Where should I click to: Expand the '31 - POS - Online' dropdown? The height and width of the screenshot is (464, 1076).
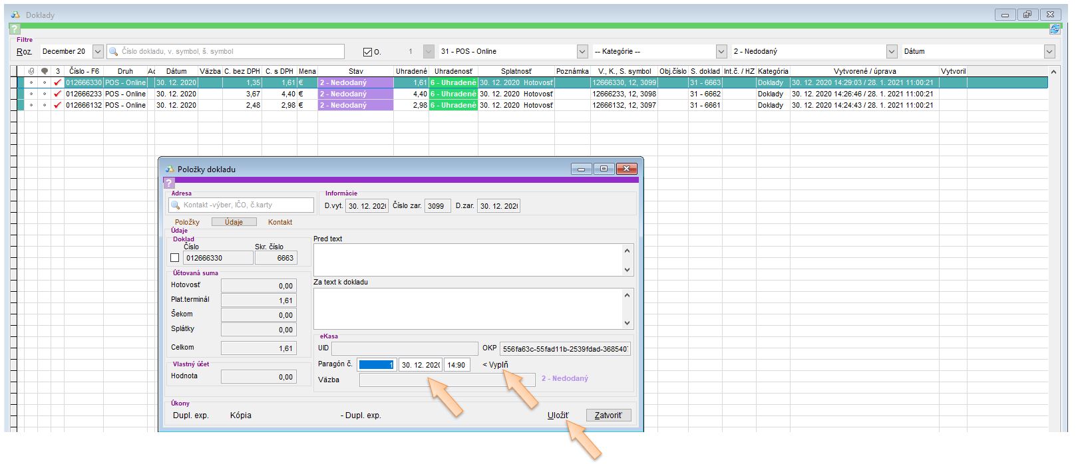pyautogui.click(x=582, y=51)
